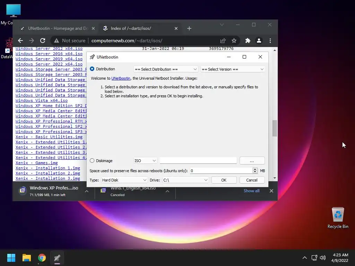
Task: Click page scrollbar up arrow
Action: tap(275, 50)
